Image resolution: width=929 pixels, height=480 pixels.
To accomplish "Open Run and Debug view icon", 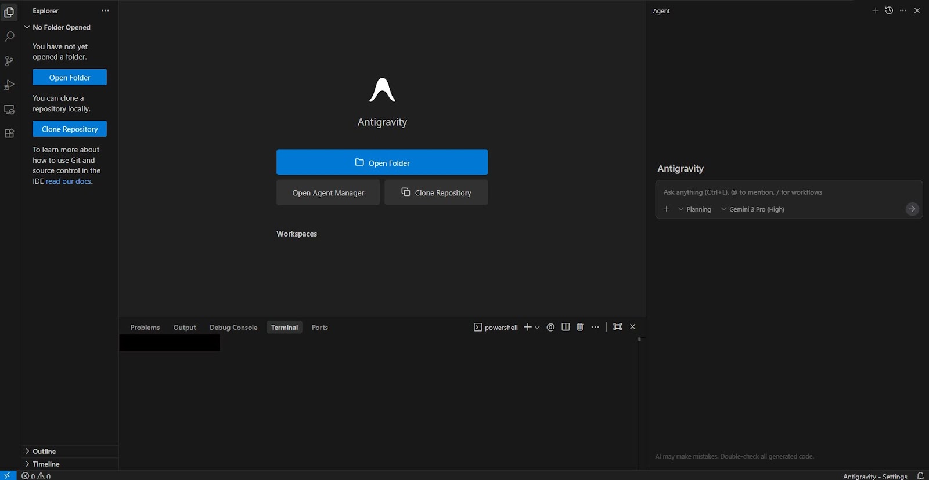I will [x=9, y=85].
